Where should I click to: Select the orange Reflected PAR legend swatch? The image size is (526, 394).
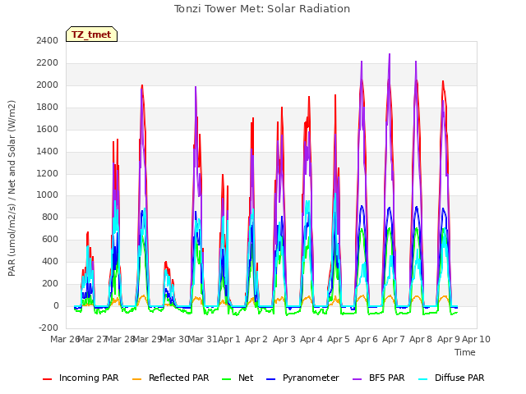pyautogui.click(x=137, y=379)
